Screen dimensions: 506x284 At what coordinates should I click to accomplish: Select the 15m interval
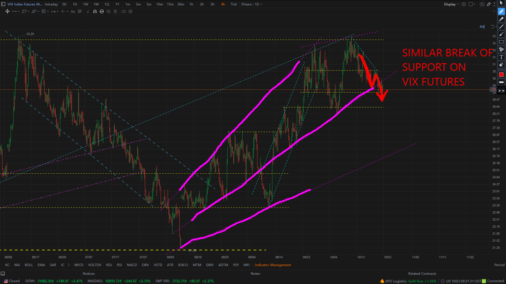coord(170,4)
